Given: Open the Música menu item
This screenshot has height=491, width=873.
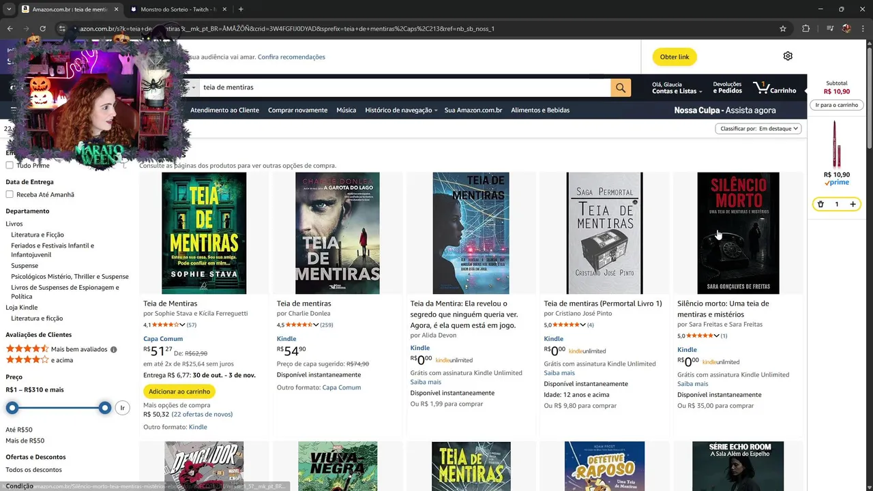Looking at the screenshot, I should click(346, 110).
